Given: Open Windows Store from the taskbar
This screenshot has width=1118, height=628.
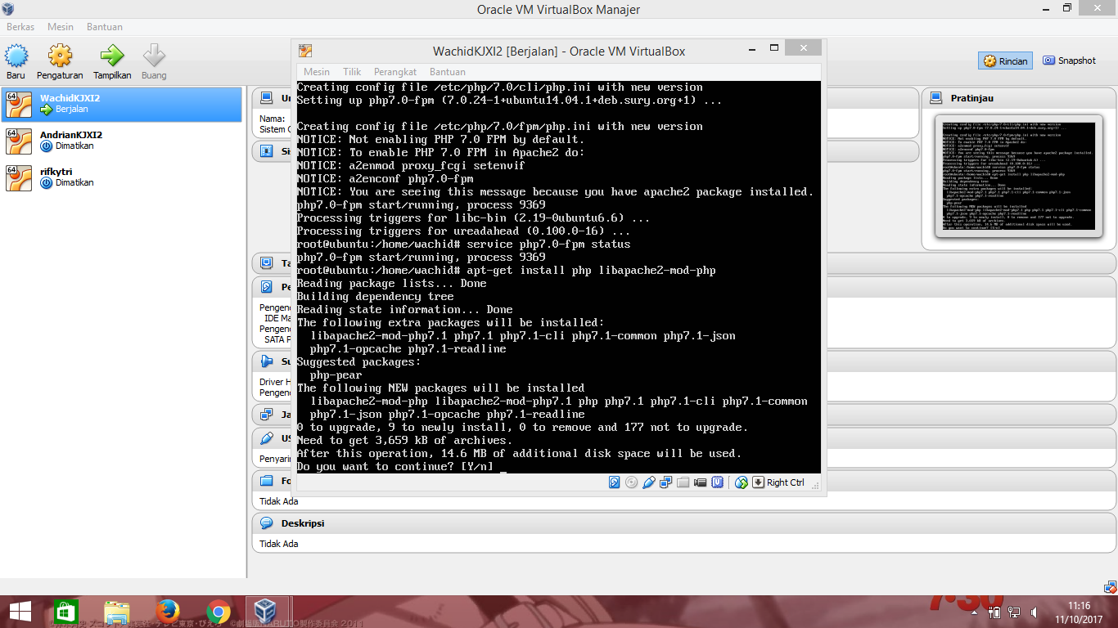Looking at the screenshot, I should (65, 611).
